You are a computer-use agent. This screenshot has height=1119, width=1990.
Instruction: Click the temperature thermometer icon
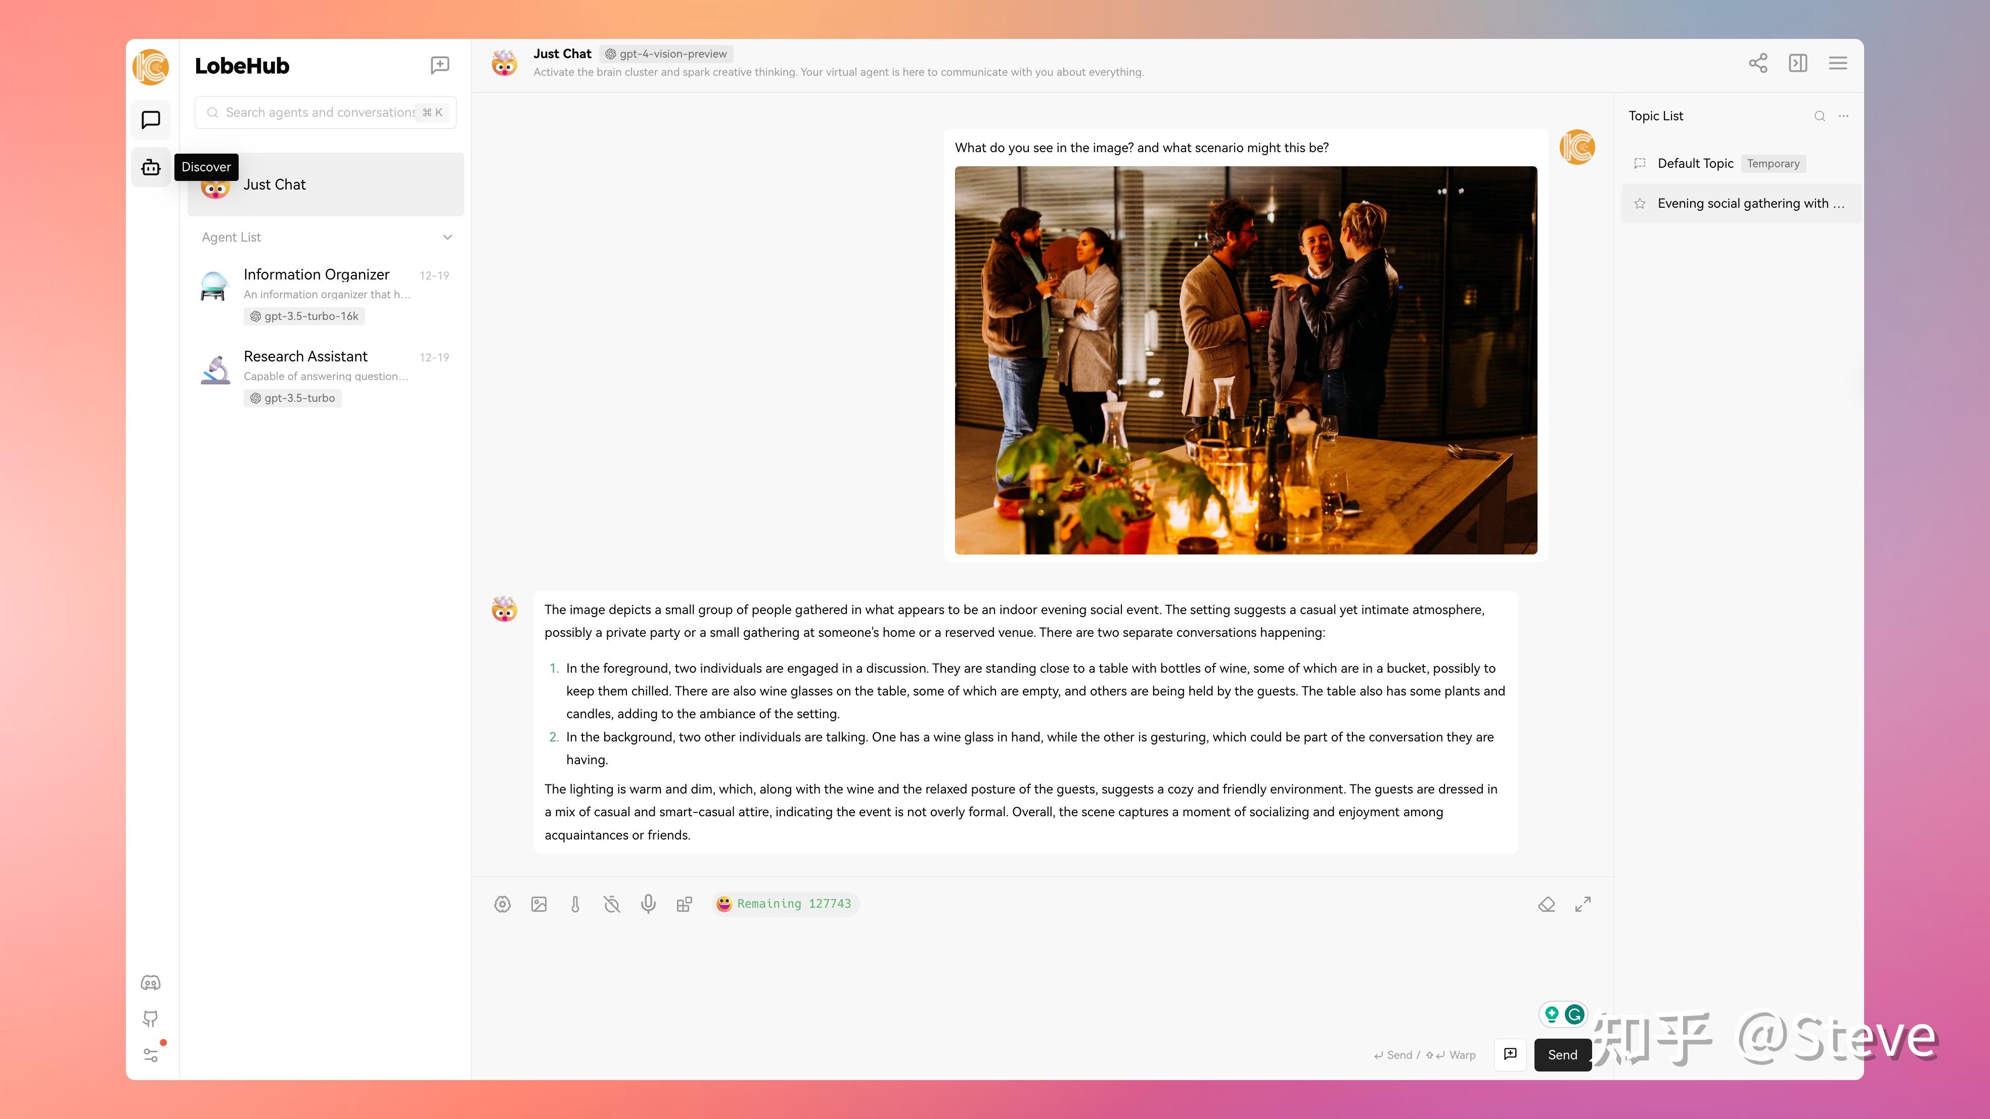pyautogui.click(x=575, y=904)
